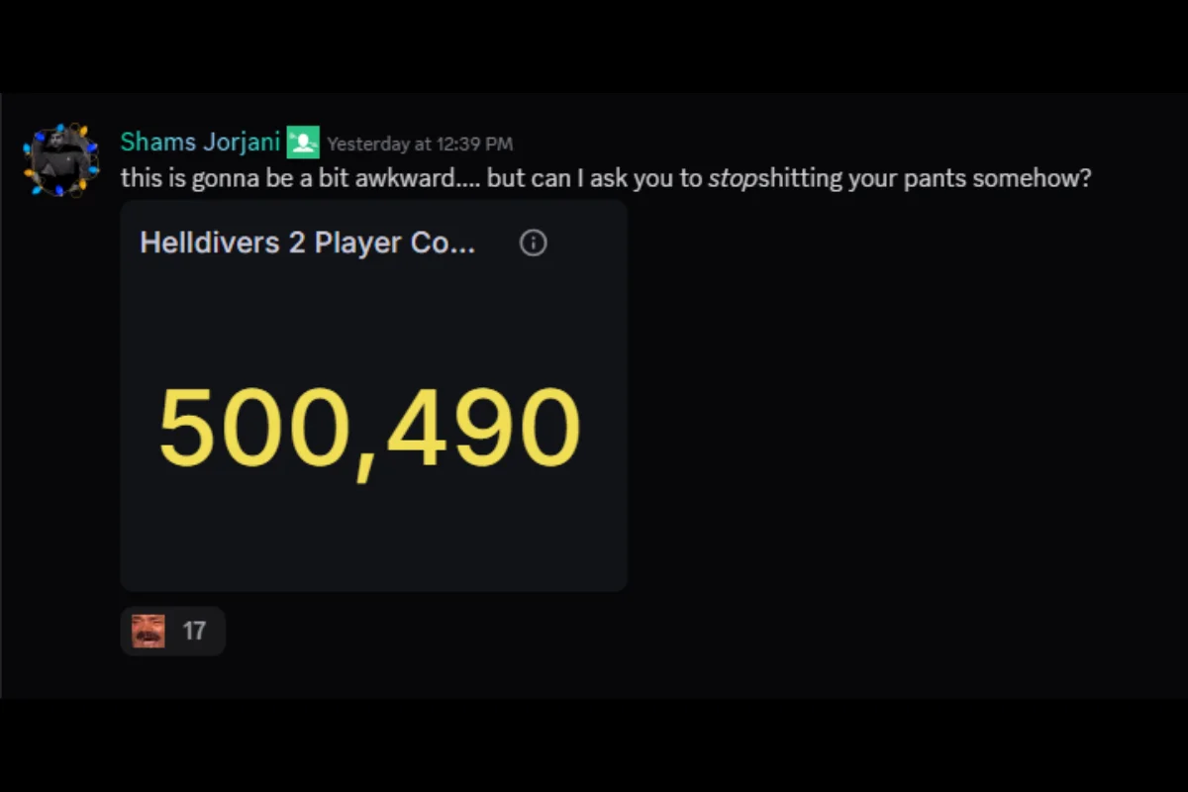Image resolution: width=1188 pixels, height=792 pixels.
Task: Click the word Helldivers in card title
Action: coord(210,244)
